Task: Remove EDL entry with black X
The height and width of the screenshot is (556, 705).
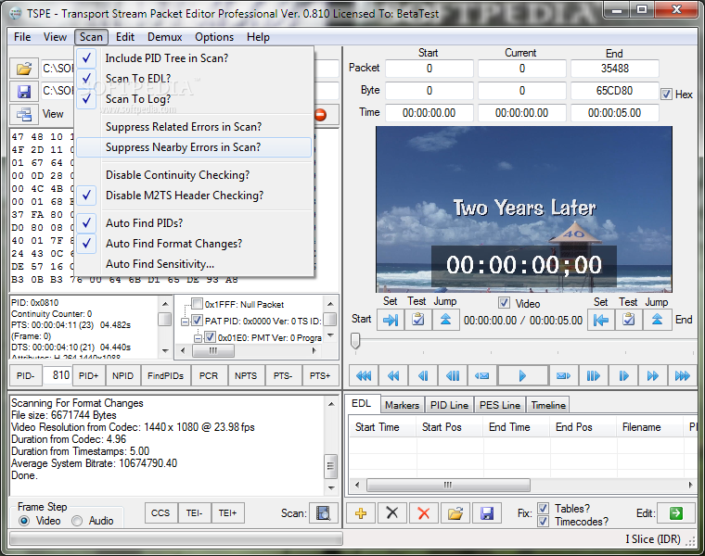Action: click(392, 512)
